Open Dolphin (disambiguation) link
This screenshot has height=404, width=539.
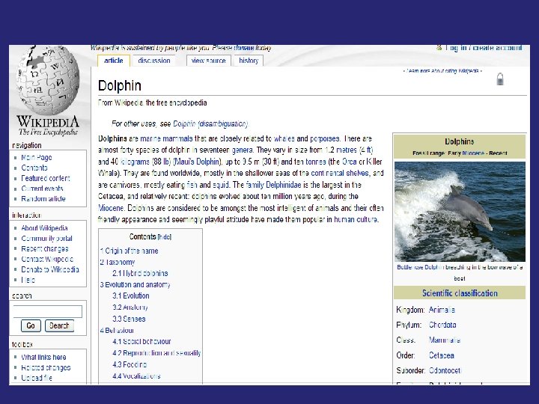pos(210,123)
